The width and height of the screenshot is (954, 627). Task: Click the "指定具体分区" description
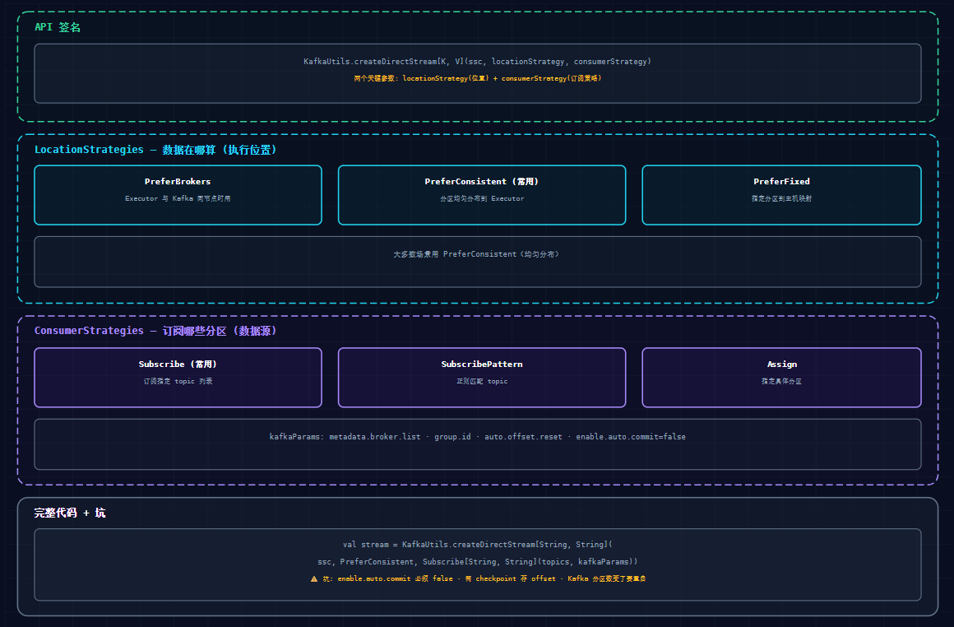tap(782, 381)
